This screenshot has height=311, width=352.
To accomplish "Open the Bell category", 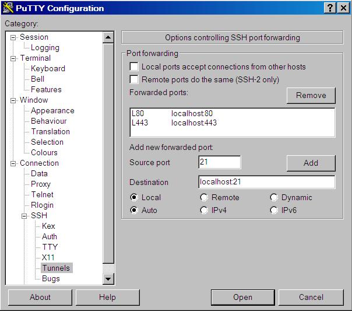I will click(x=37, y=79).
